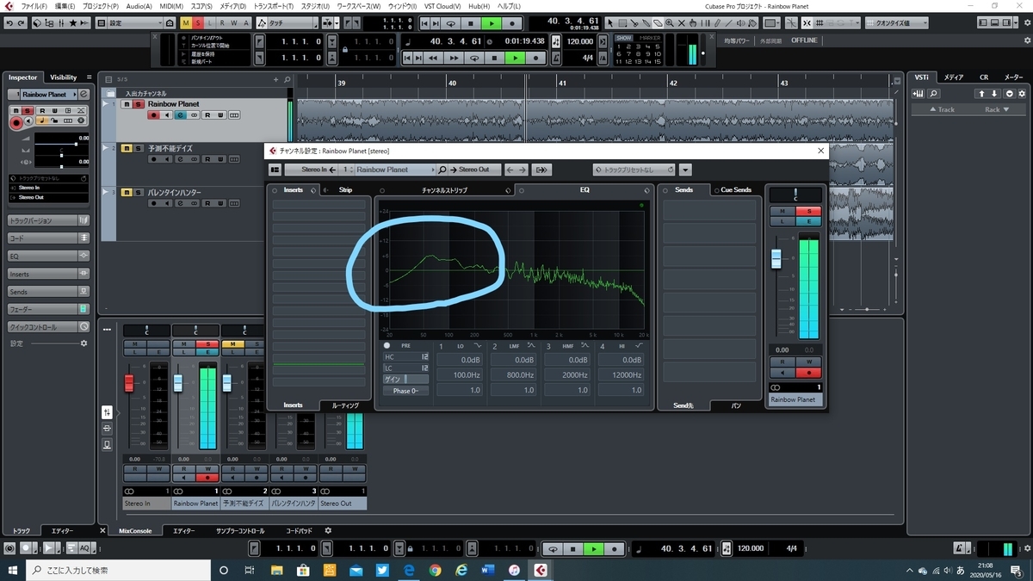Open the Audio(A) menu

[139, 6]
